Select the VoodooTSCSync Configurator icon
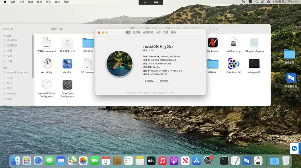 coord(46,84)
